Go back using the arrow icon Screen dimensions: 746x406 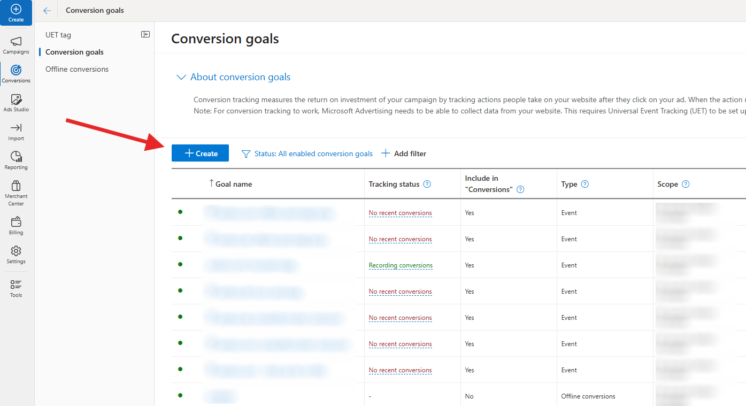[x=47, y=11]
